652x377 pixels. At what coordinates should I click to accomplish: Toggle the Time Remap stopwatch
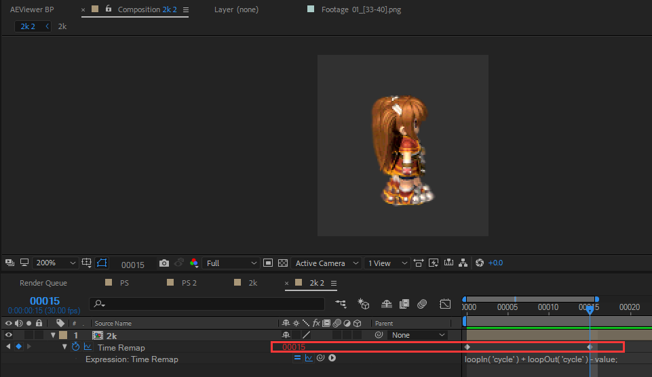pyautogui.click(x=75, y=347)
